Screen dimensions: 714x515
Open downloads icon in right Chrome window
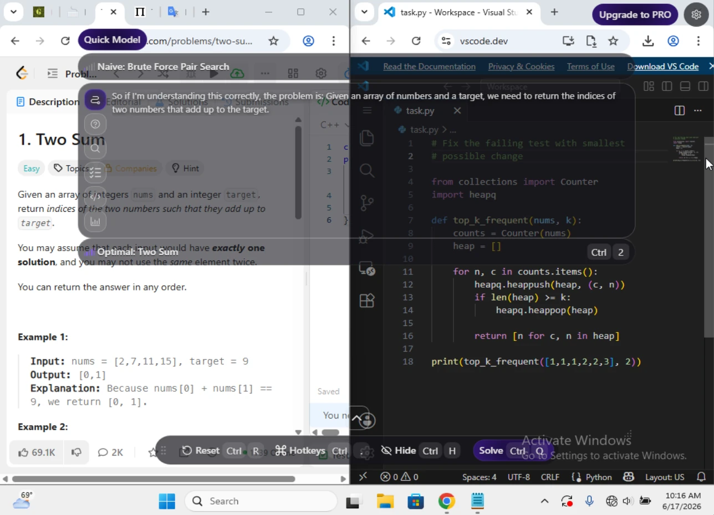coord(648,40)
